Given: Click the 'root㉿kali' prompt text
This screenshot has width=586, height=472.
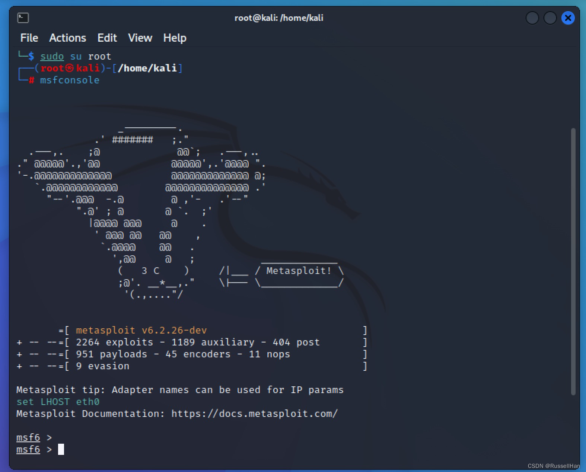Looking at the screenshot, I should pyautogui.click(x=70, y=68).
